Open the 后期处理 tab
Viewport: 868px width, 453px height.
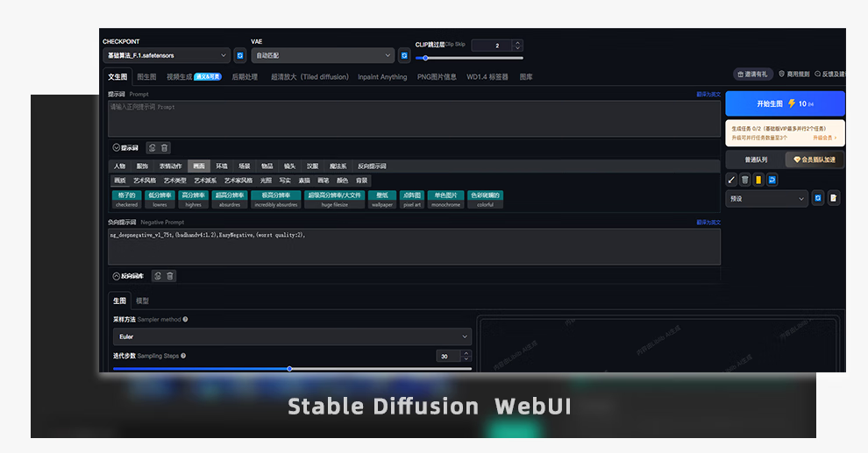[245, 77]
